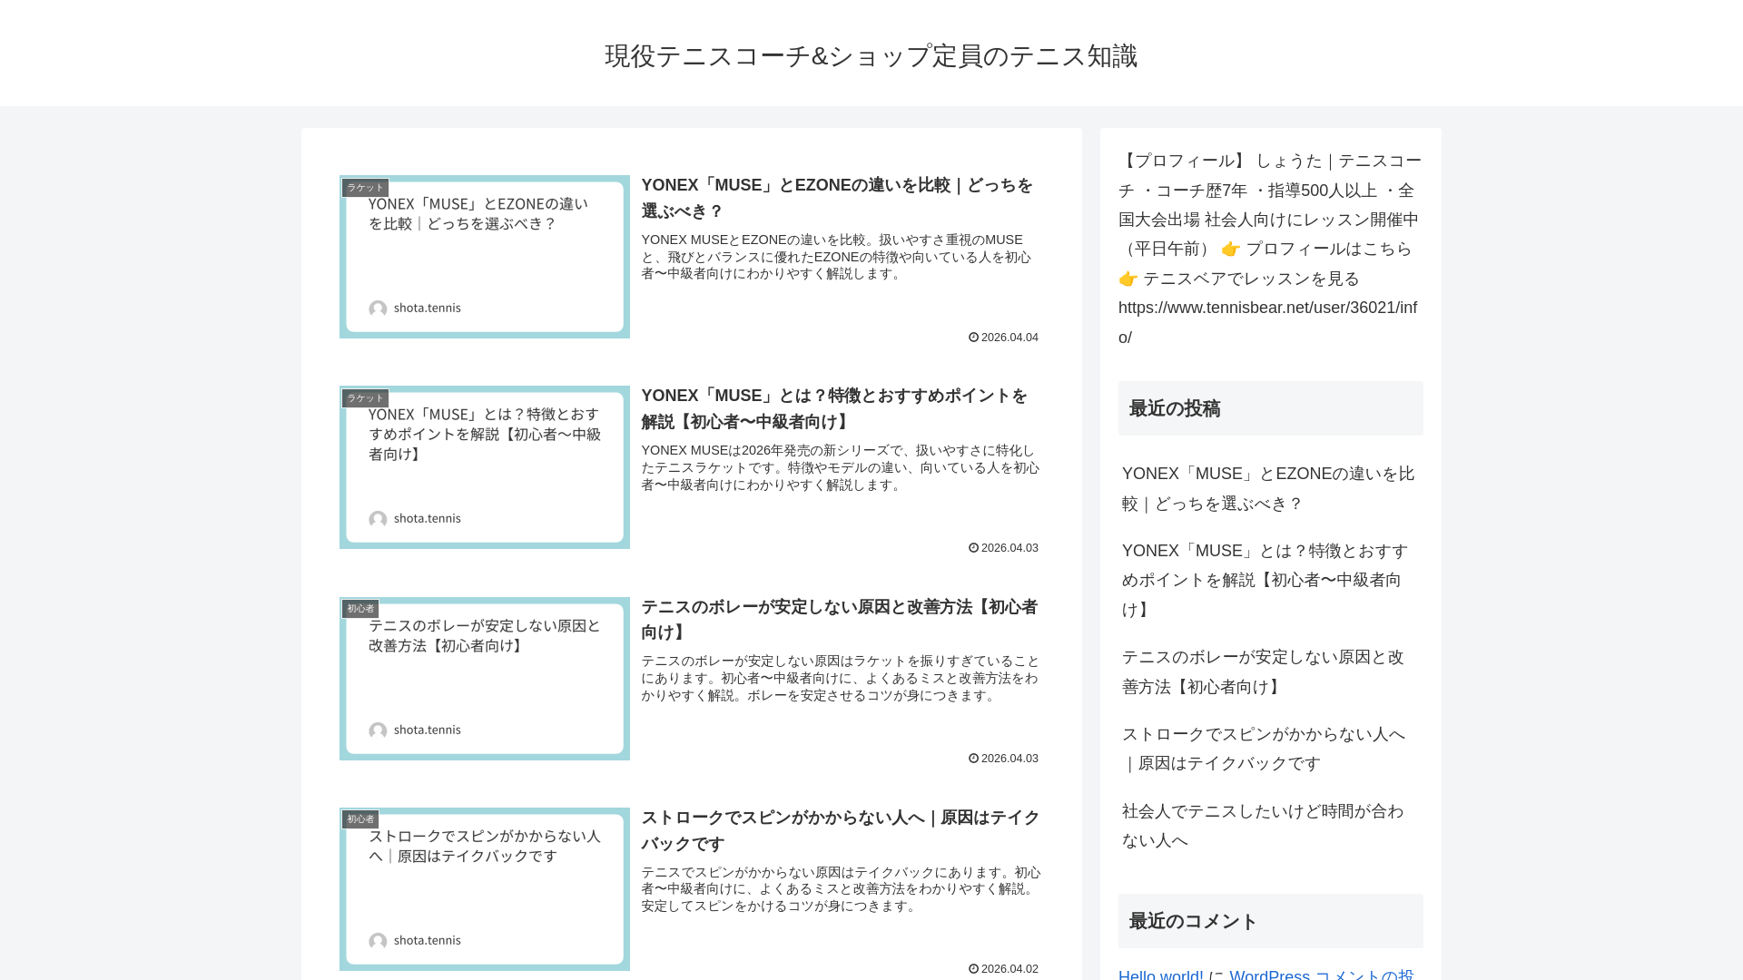This screenshot has width=1743, height=980.
Task: Click the 最近の投稿 sidebar heading
Action: [1271, 408]
